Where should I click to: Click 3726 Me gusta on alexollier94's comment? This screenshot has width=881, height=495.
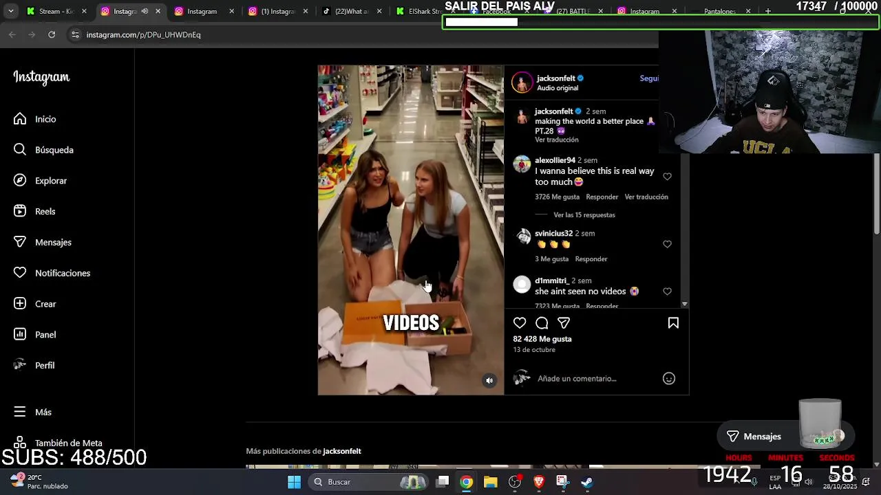point(557,197)
